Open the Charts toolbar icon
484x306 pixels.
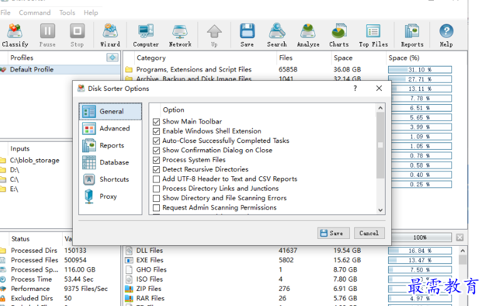pyautogui.click(x=339, y=35)
